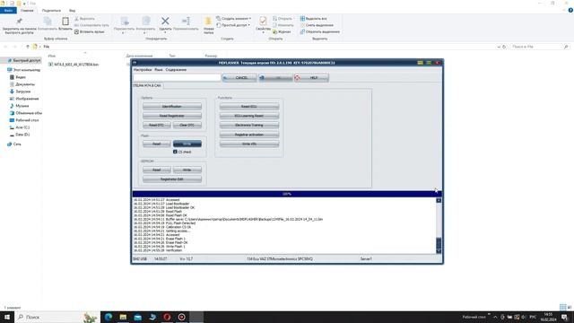Viewport: 574px width, 323px height.
Task: Open Сеть in navigation pane
Action: [14, 144]
